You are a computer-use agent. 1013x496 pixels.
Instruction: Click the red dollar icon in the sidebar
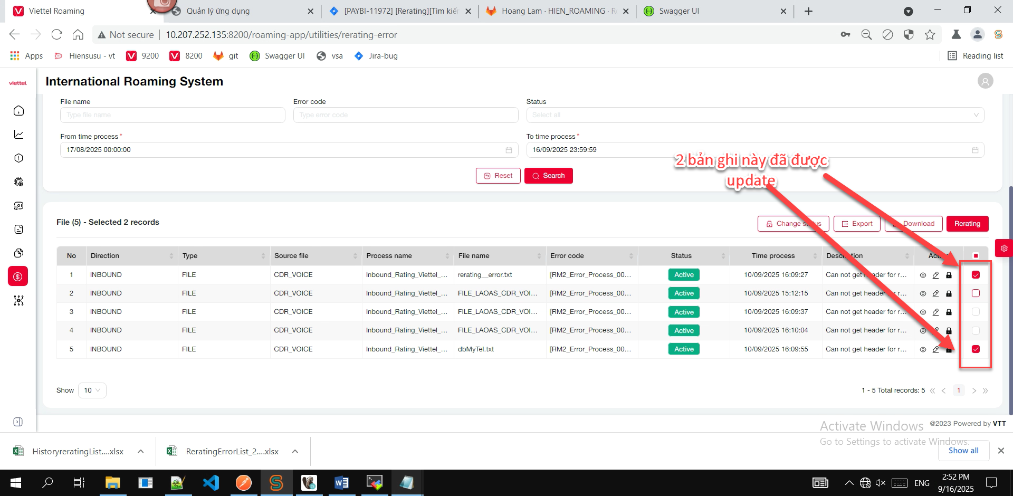[18, 276]
